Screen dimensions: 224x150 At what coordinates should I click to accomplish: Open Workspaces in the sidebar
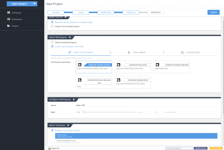[17, 19]
